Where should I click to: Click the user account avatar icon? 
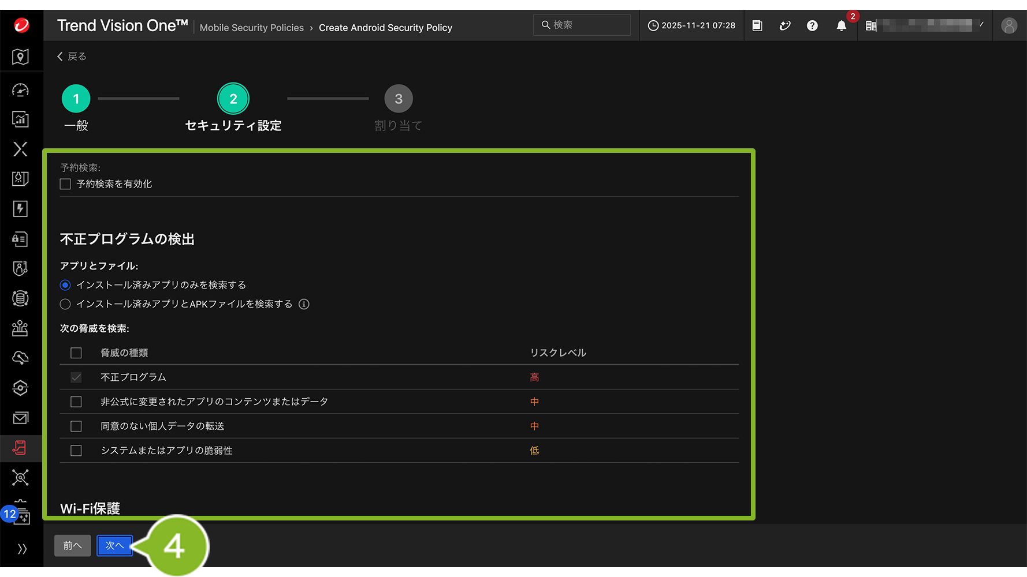pos(1009,25)
